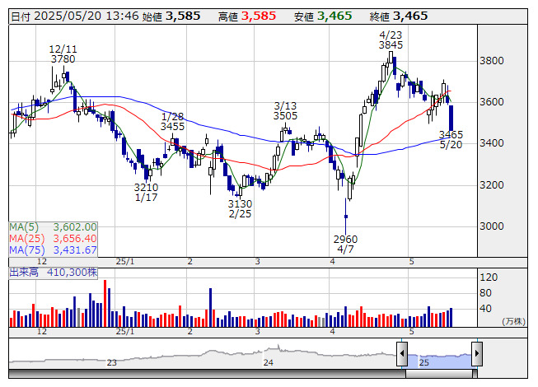Viewport: 538px width, 387px height.
Task: Click the 4/23 3845 high price annotation
Action: coord(391,40)
